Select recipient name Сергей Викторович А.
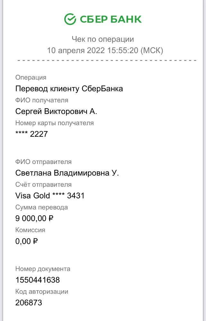 coord(56,111)
